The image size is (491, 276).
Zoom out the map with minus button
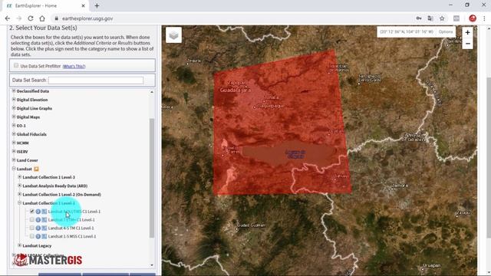coord(467,44)
